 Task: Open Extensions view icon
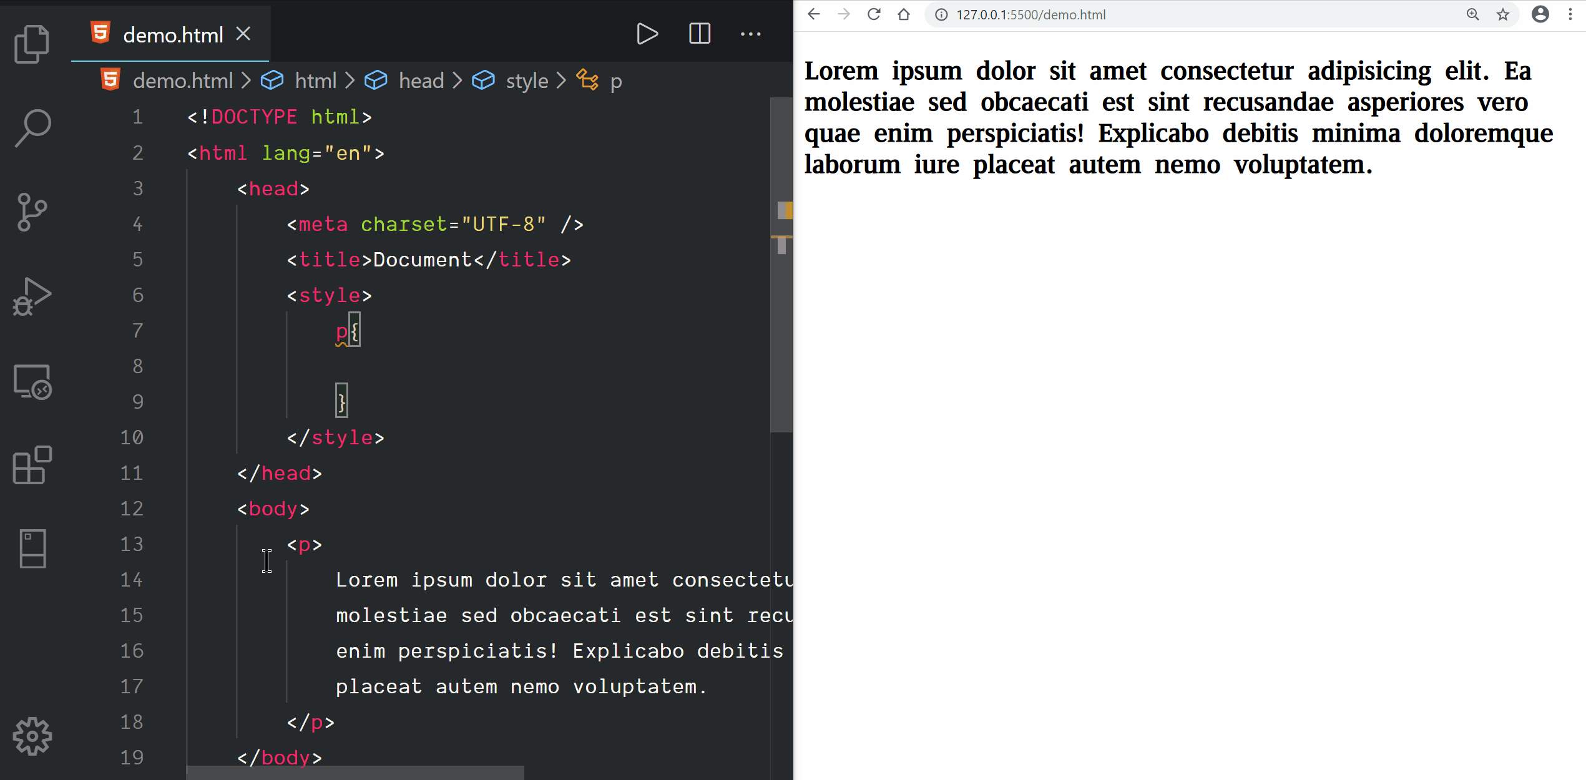pyautogui.click(x=32, y=465)
